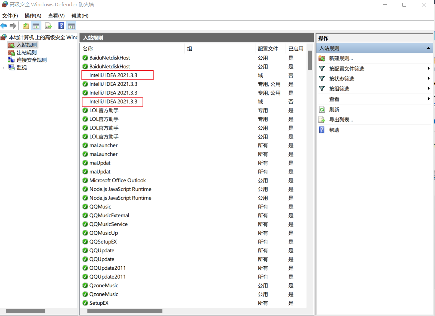435x316 pixels.
Task: Click the filter funnel icon beside 按配置文件筛选
Action: pos(322,68)
